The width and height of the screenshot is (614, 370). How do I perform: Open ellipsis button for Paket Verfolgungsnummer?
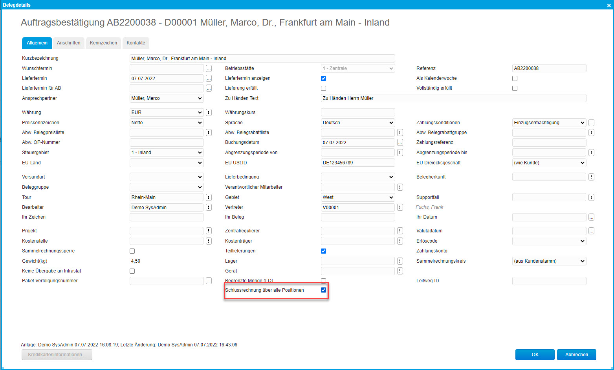click(x=209, y=281)
